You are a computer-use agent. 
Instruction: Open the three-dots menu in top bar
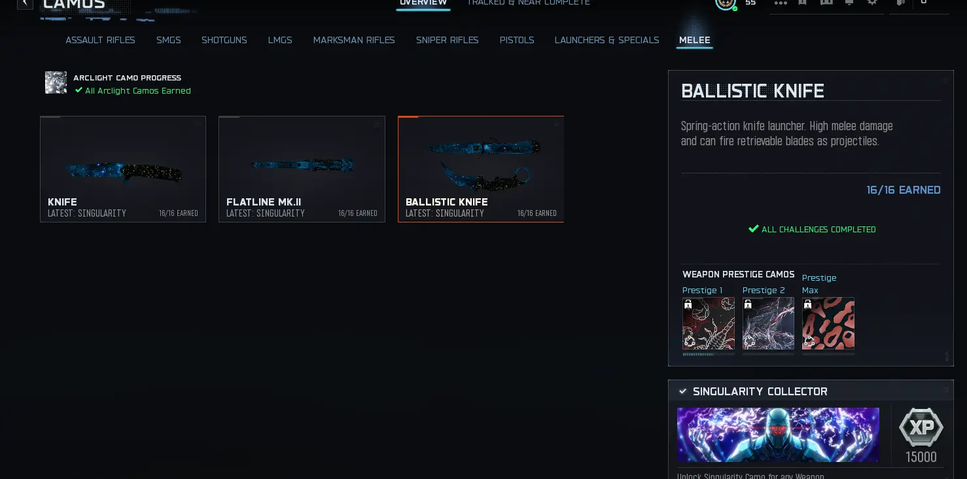click(781, 3)
